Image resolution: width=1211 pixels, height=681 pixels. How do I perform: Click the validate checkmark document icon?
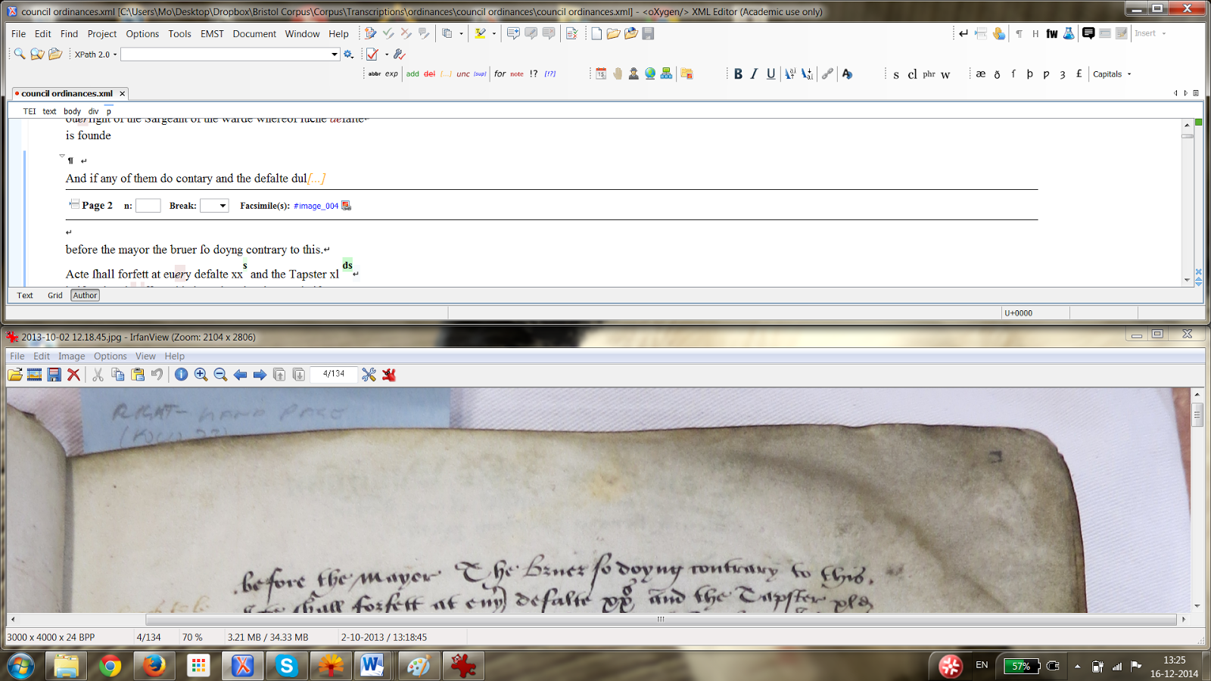(x=372, y=54)
